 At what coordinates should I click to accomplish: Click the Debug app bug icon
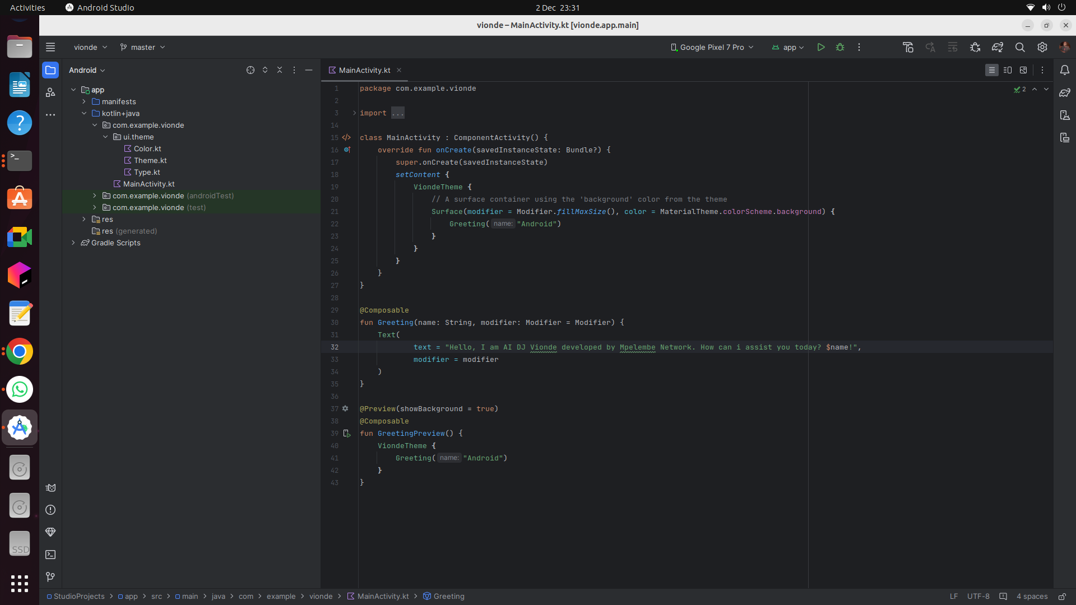840,48
